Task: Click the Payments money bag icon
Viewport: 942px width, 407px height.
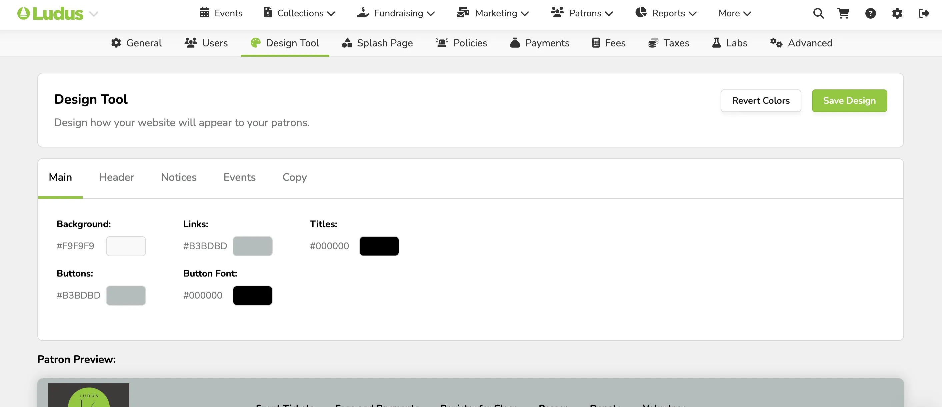Action: click(x=515, y=43)
